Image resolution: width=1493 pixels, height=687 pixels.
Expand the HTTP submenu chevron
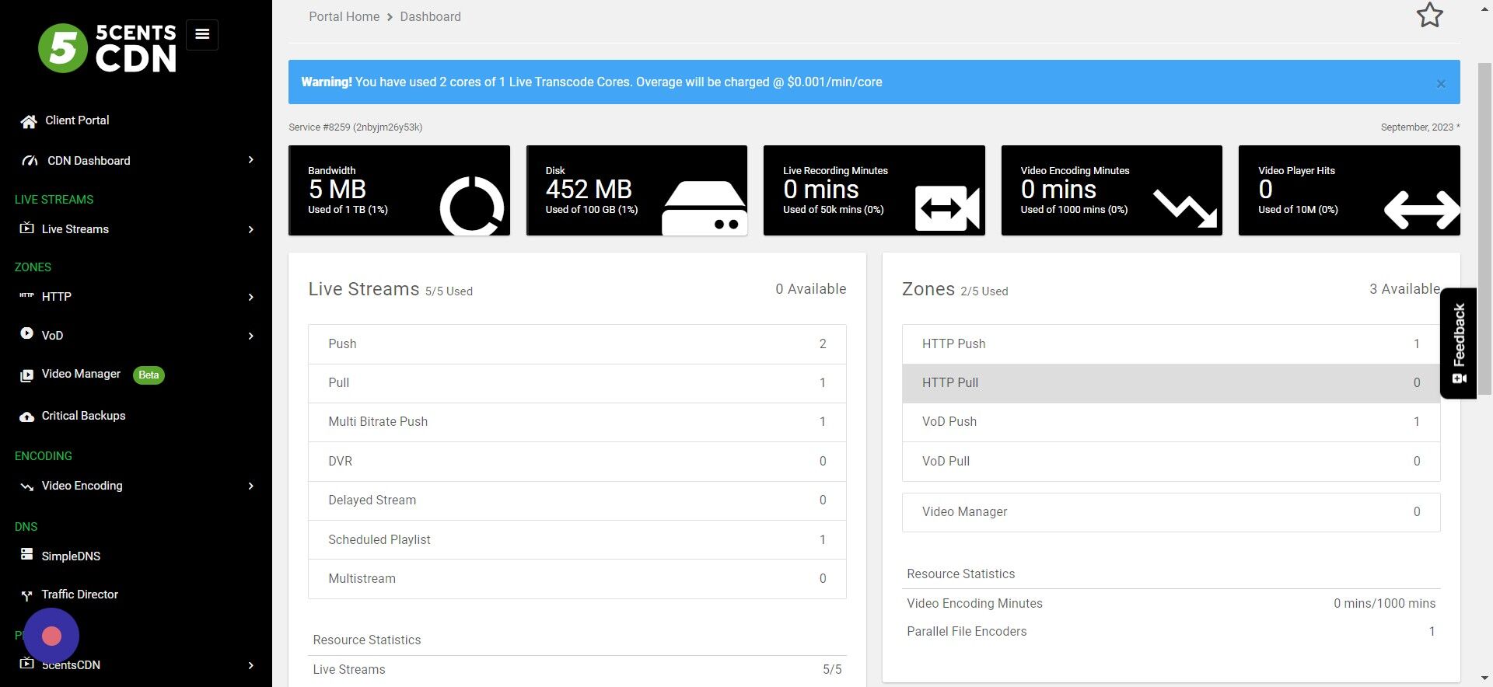point(250,297)
